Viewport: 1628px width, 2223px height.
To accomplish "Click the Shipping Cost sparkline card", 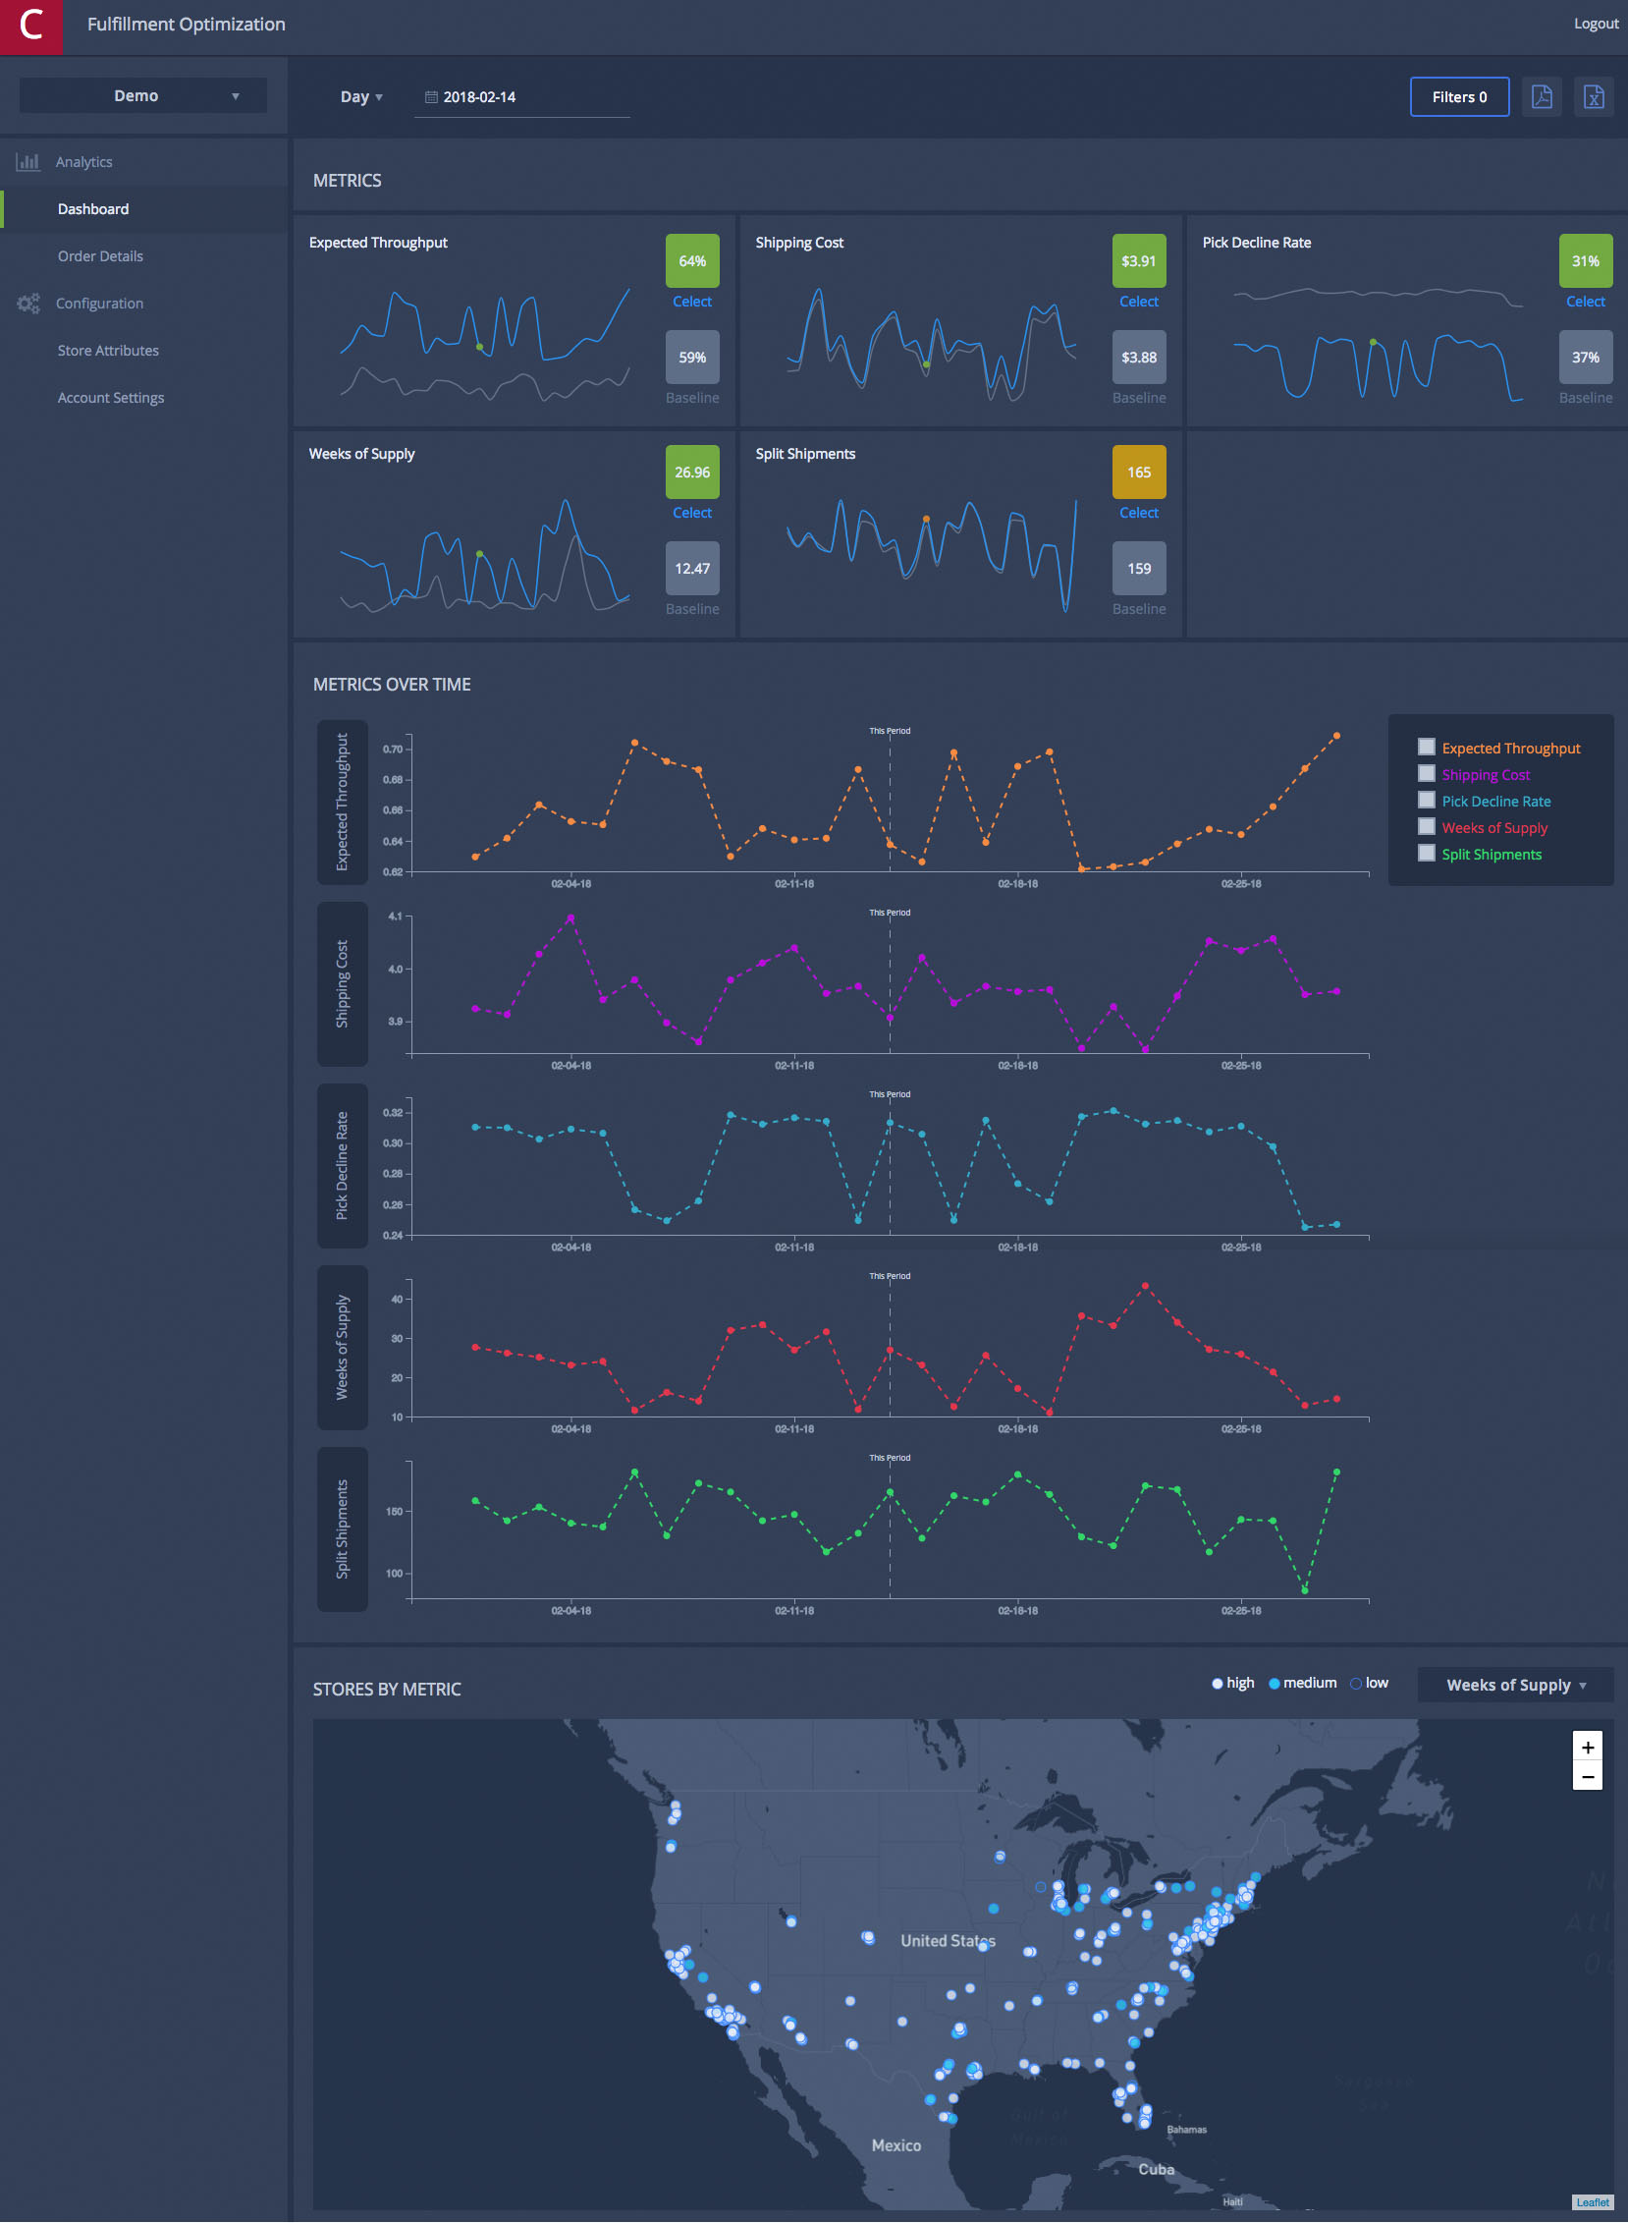I will [961, 321].
